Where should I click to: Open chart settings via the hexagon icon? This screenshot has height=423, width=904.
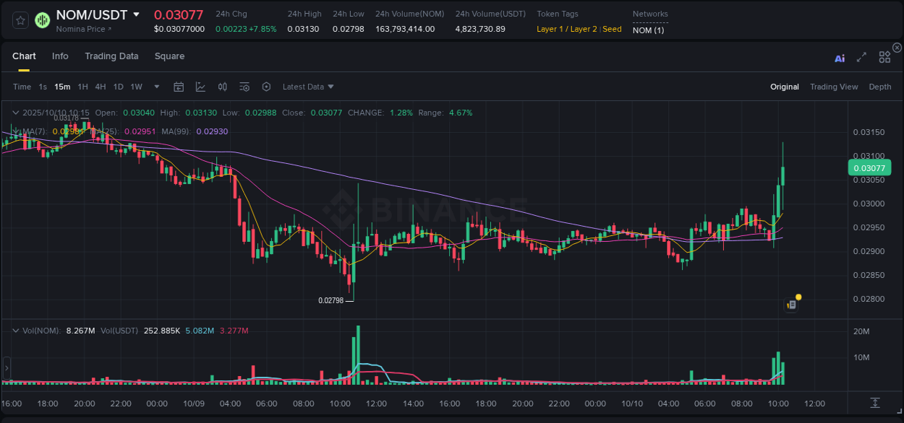266,87
